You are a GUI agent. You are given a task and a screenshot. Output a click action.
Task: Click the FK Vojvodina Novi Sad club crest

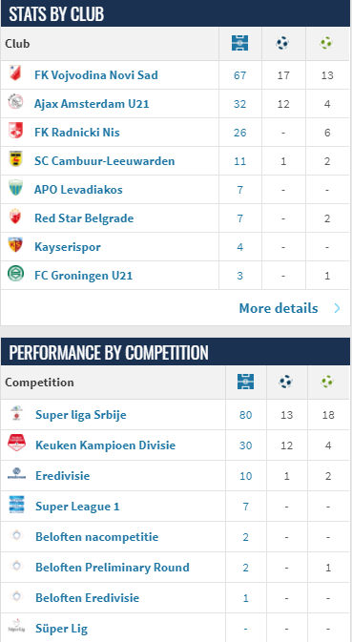[15, 73]
